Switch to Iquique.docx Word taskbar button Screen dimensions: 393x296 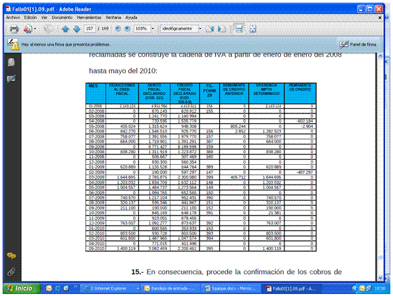pos(231,289)
